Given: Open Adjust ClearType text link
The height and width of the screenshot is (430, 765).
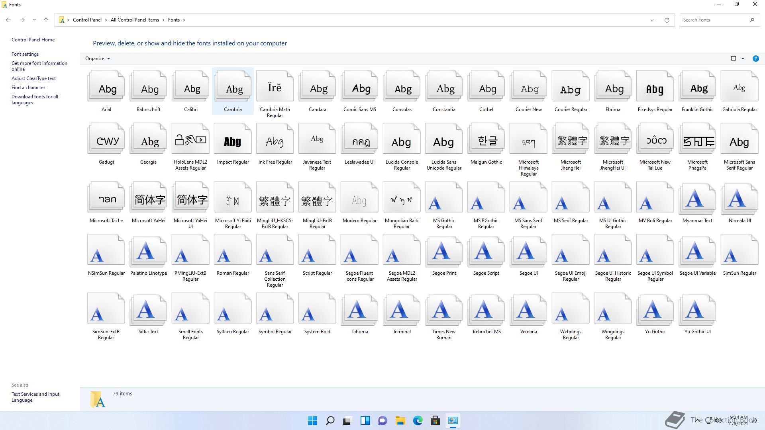Looking at the screenshot, I should 33,78.
